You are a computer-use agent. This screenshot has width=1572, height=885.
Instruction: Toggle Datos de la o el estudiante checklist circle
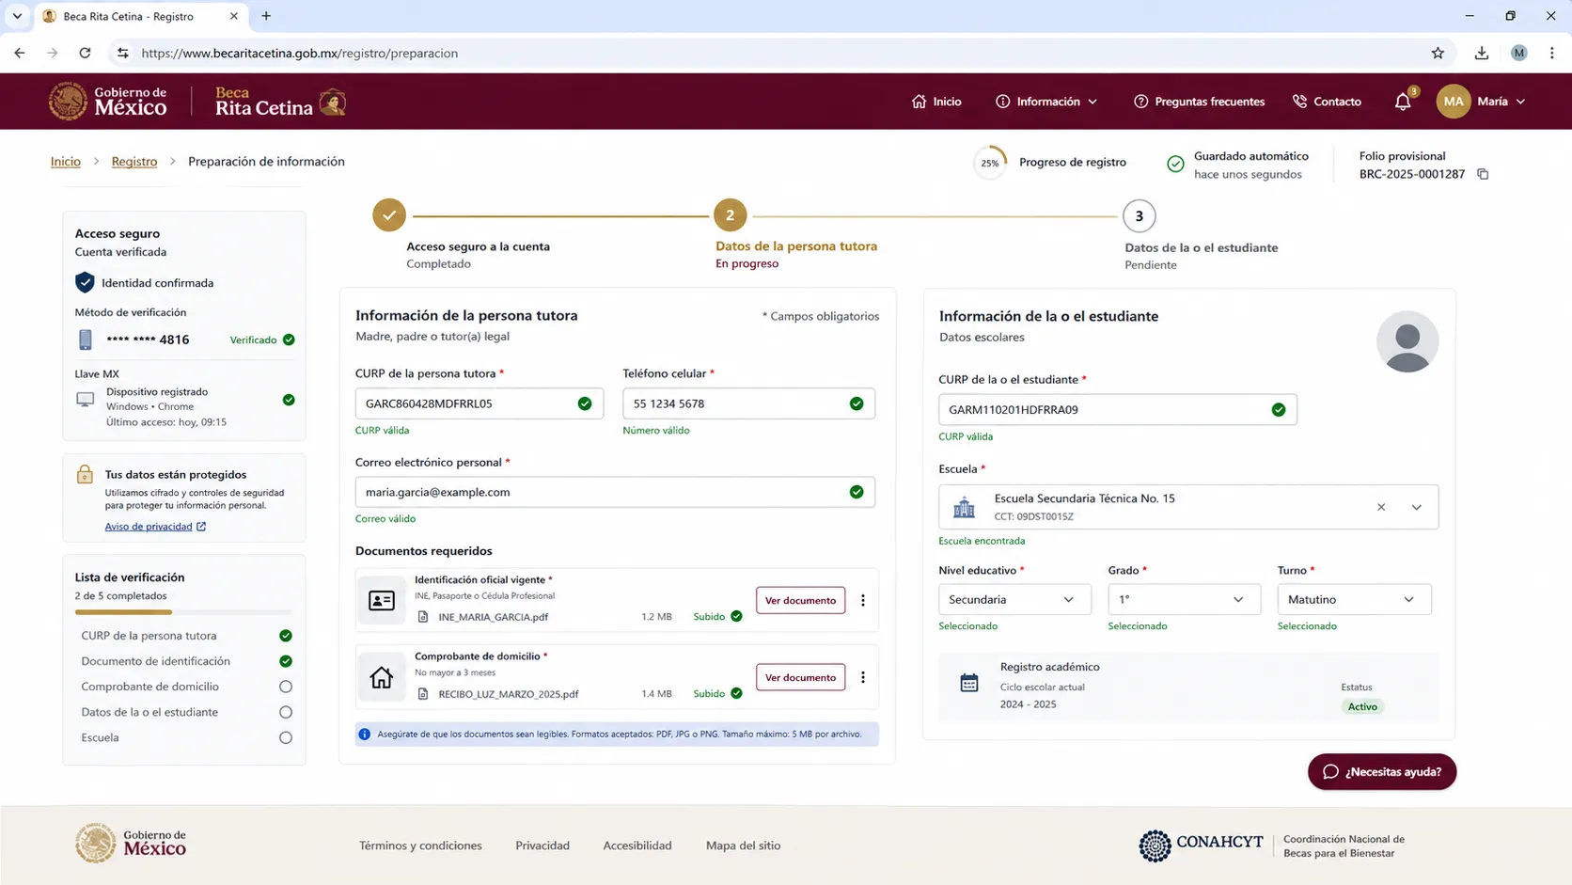(x=286, y=712)
